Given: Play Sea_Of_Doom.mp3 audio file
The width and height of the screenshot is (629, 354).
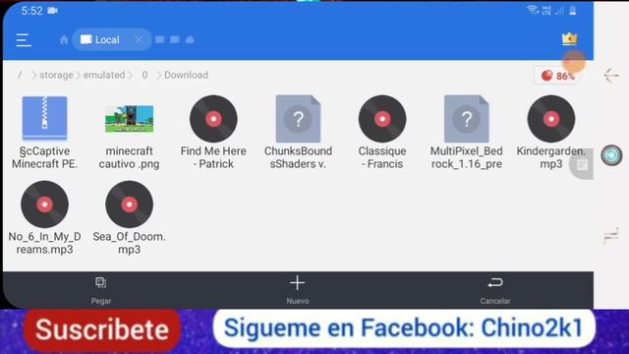Looking at the screenshot, I should pos(129,205).
